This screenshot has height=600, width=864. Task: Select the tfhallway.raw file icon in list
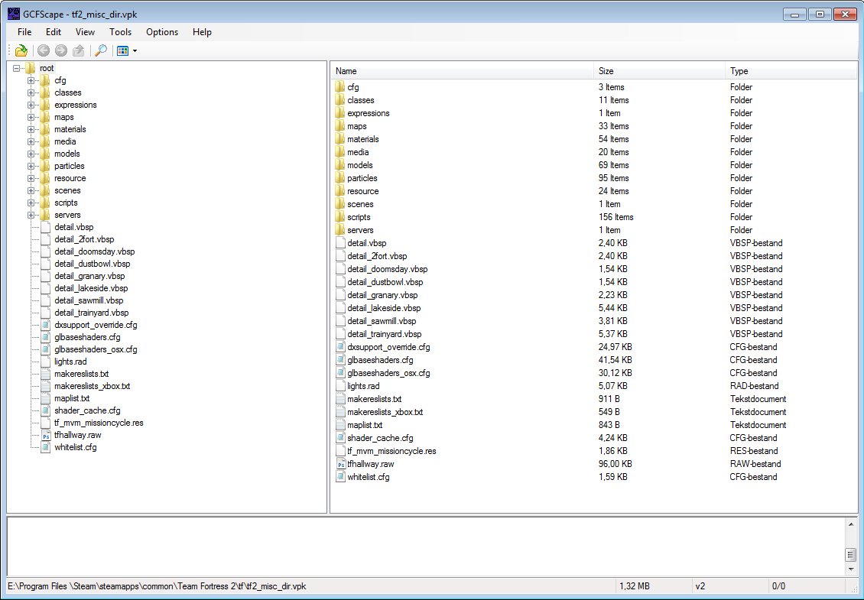(x=340, y=464)
